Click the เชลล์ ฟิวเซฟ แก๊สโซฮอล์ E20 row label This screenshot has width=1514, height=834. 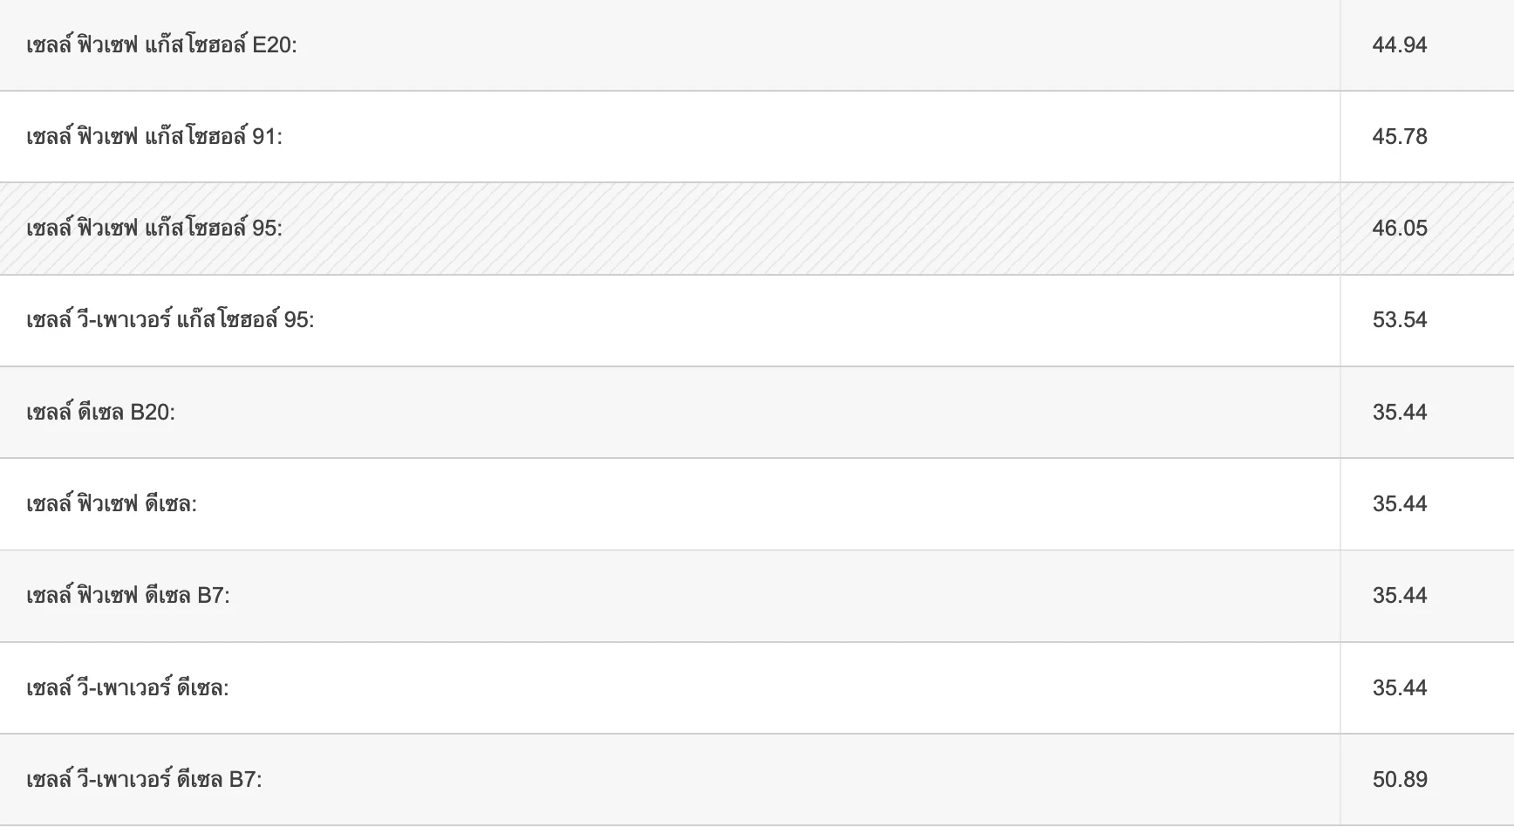coord(161,44)
